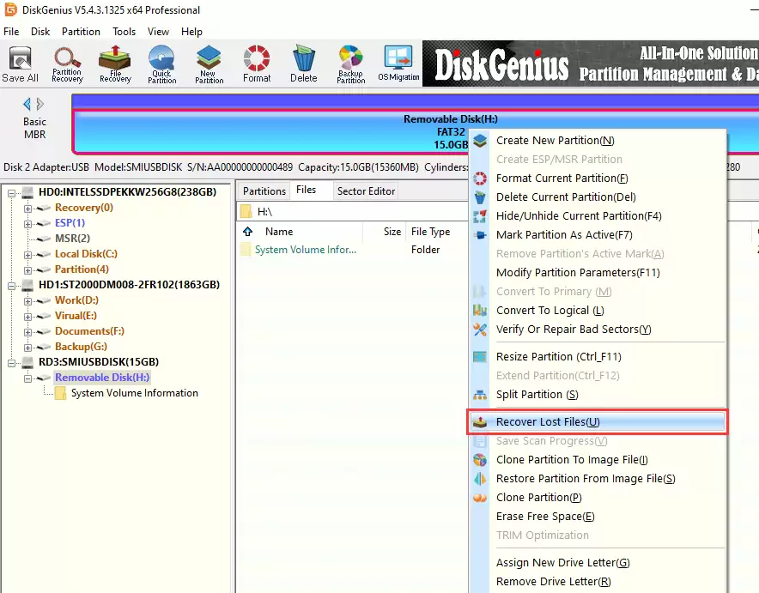Launch File Recovery from the toolbar
Image resolution: width=759 pixels, height=593 pixels.
tap(114, 64)
